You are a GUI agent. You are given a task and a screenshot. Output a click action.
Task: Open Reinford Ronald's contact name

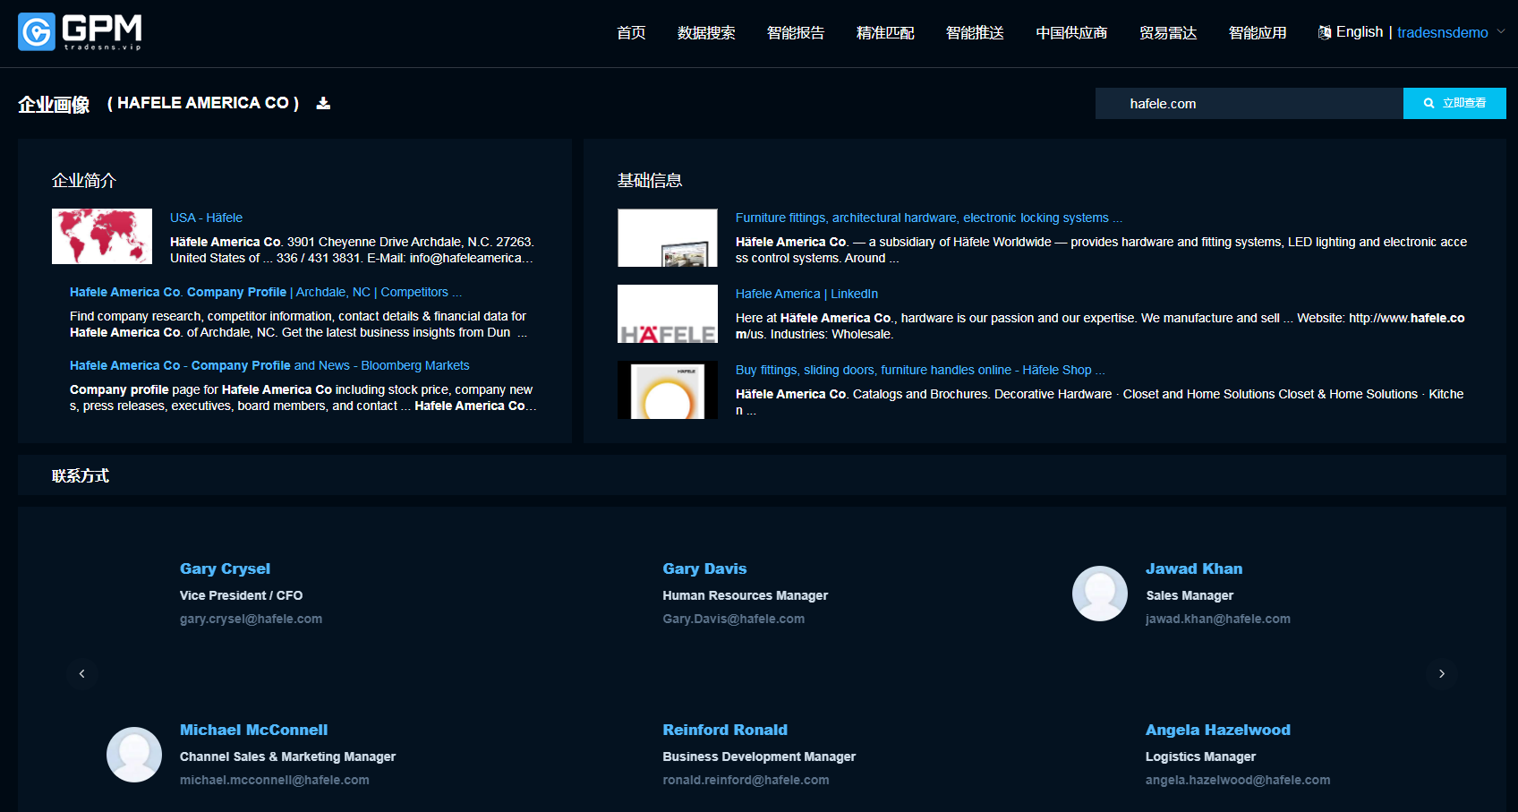(x=725, y=730)
